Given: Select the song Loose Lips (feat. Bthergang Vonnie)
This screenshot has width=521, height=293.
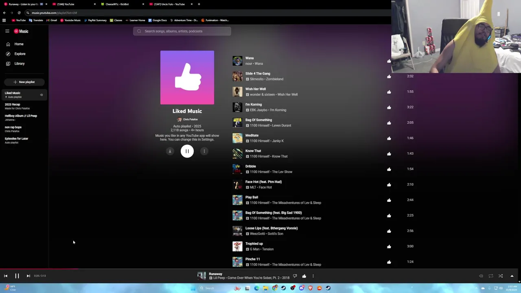Looking at the screenshot, I should pos(271,228).
